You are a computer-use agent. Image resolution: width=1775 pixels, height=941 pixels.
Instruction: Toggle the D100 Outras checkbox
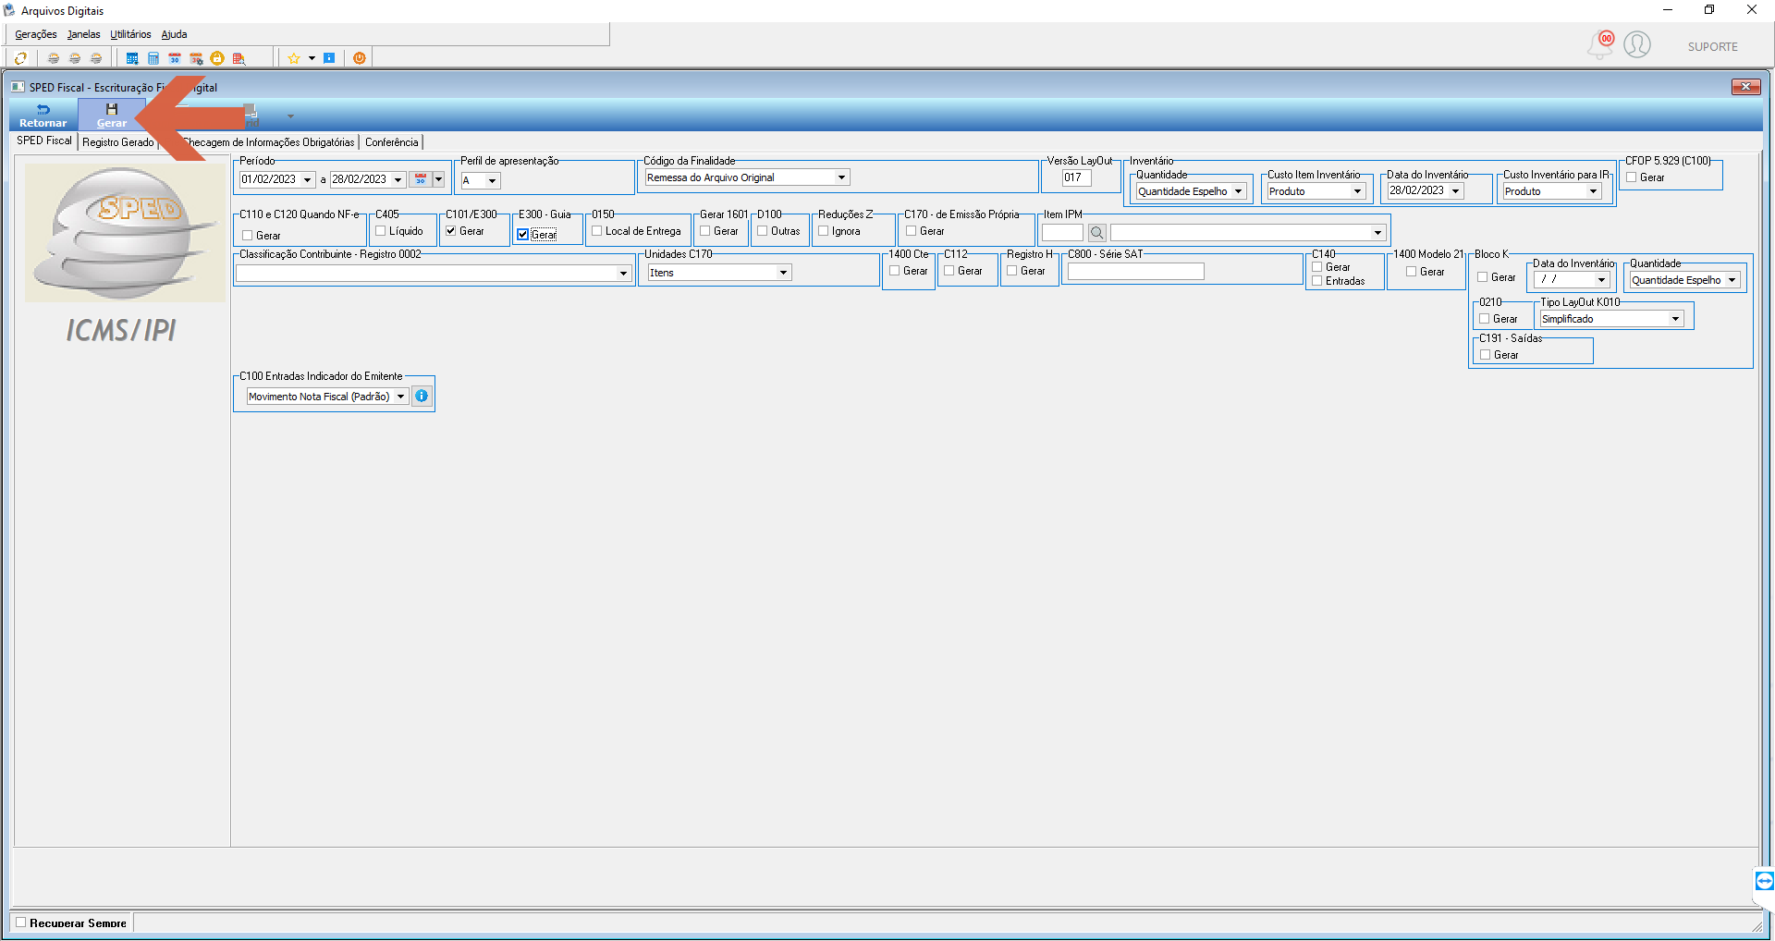click(x=763, y=231)
